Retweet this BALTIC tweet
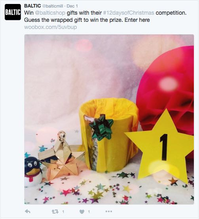Viewport: 199px width, 219px height. coord(55,212)
